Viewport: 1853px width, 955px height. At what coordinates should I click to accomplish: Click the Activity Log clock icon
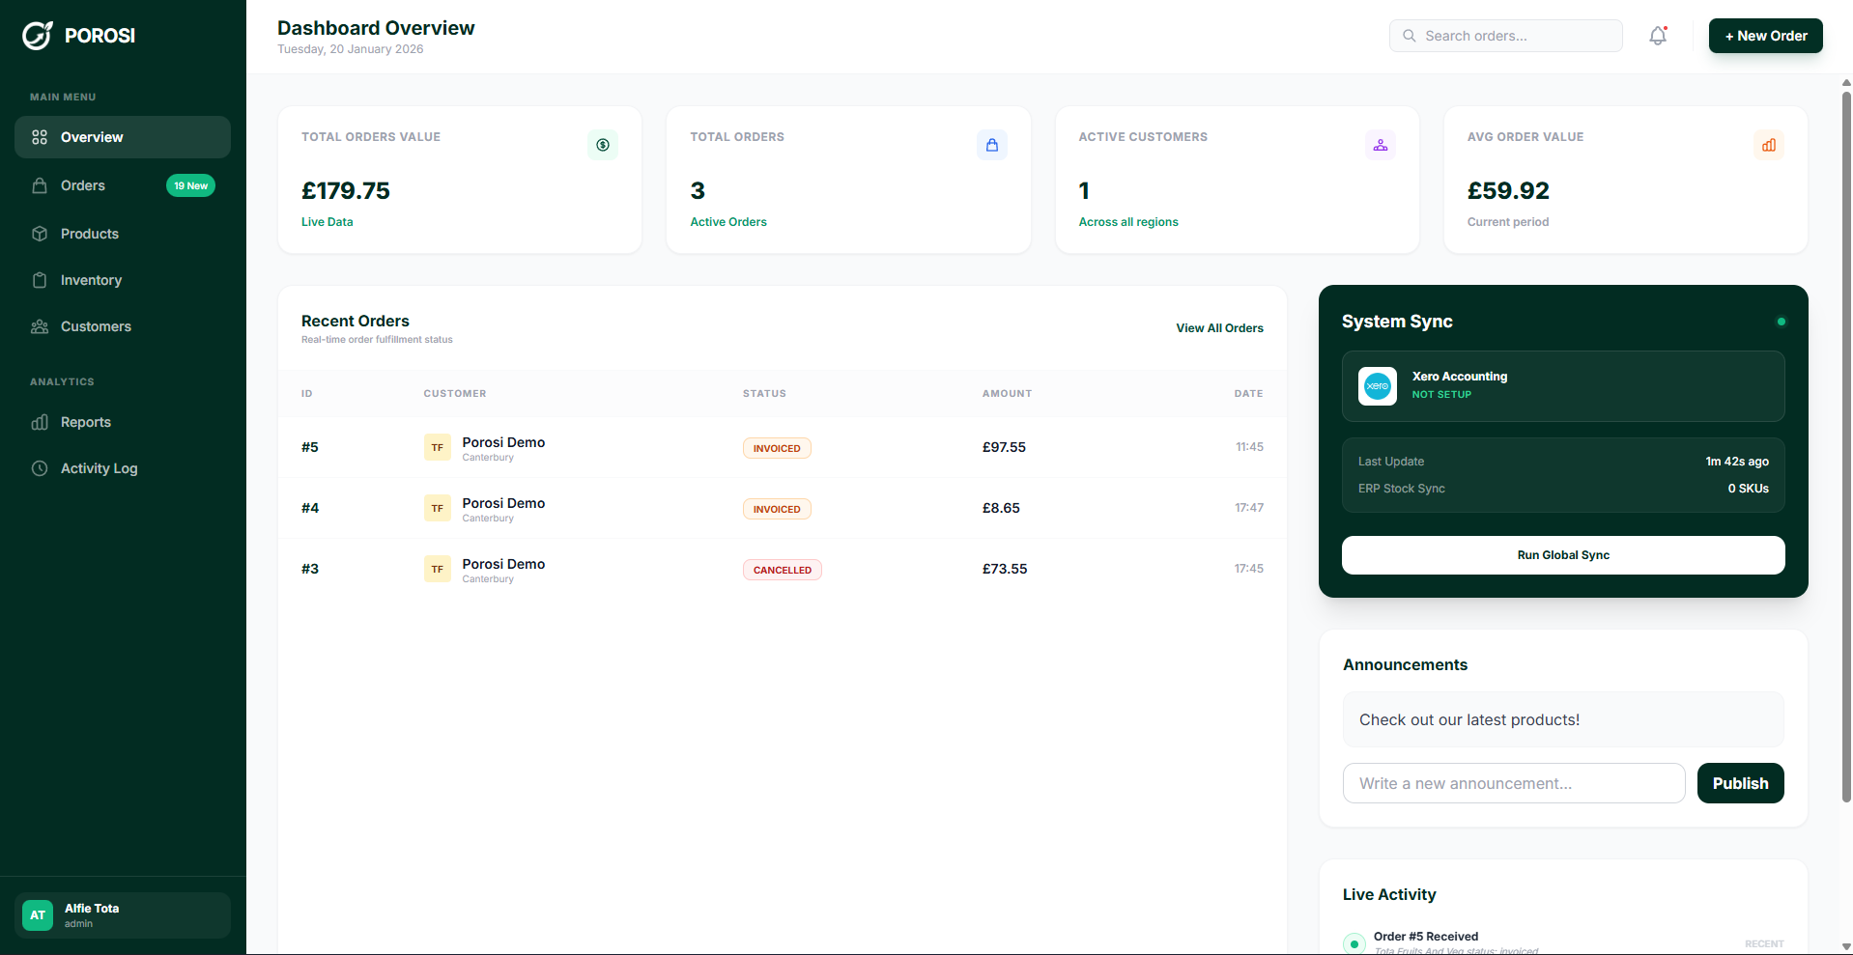coord(40,468)
